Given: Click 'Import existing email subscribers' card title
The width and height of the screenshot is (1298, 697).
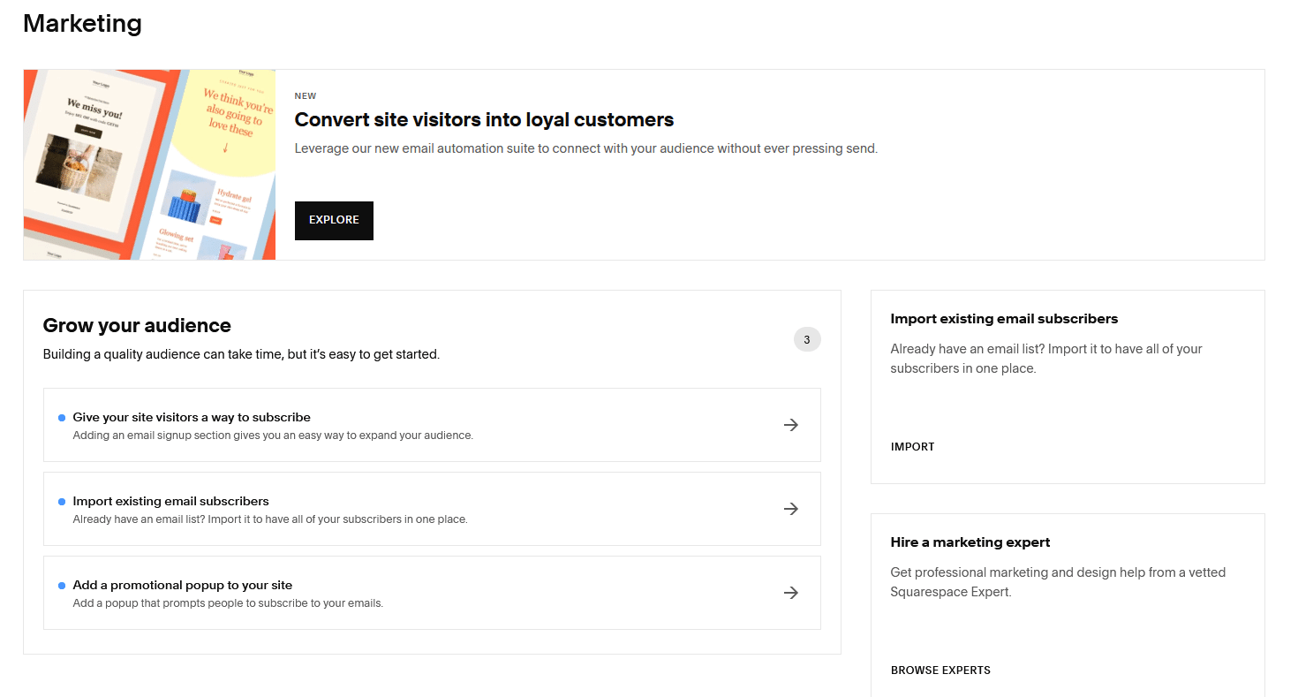Looking at the screenshot, I should click(1004, 319).
